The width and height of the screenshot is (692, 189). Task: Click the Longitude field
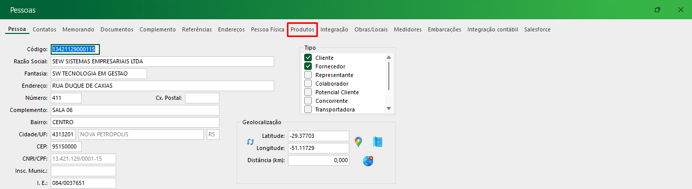pos(318,148)
